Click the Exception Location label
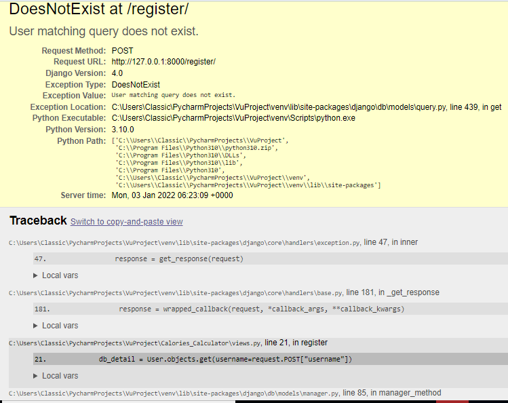The width and height of the screenshot is (508, 403). [x=68, y=107]
